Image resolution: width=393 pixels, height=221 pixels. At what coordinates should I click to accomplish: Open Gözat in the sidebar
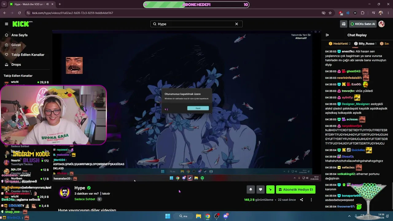16,45
